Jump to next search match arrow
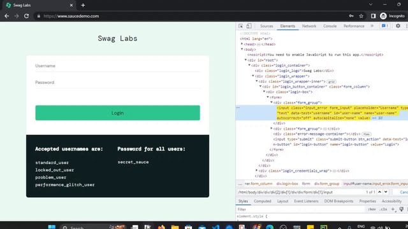 point(386,192)
